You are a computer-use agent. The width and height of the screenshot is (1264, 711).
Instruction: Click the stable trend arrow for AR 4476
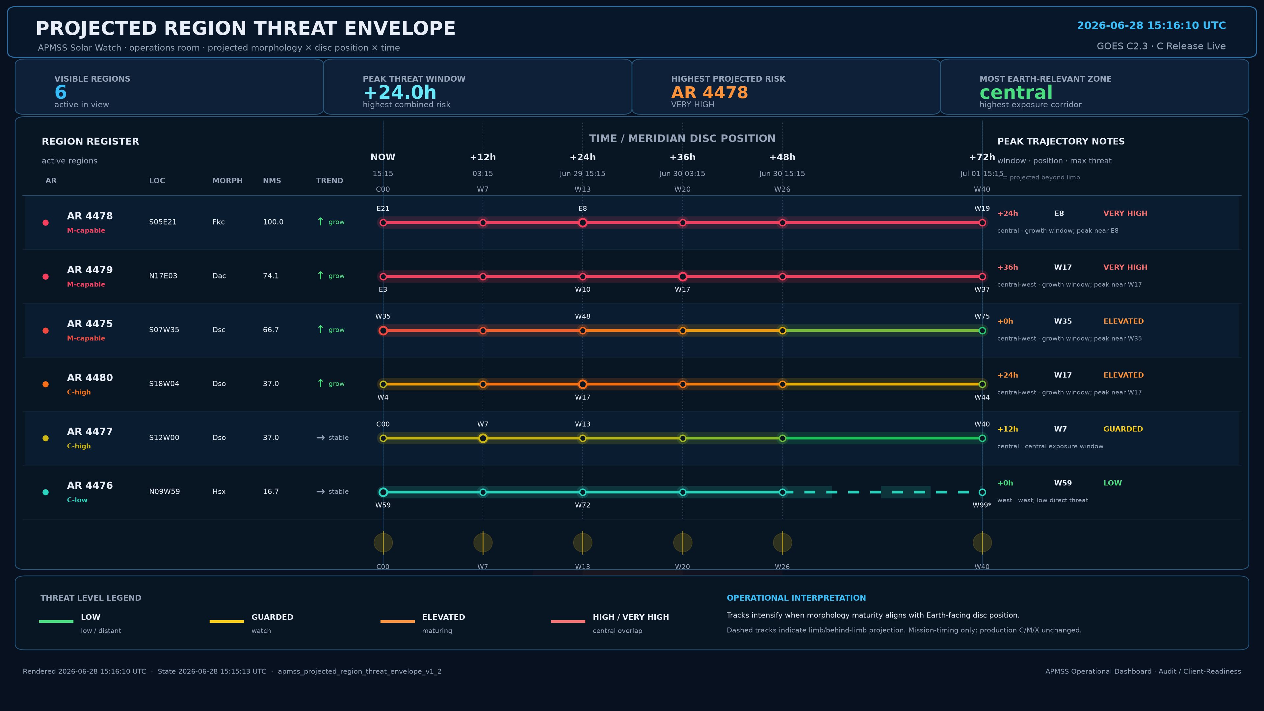click(x=320, y=492)
